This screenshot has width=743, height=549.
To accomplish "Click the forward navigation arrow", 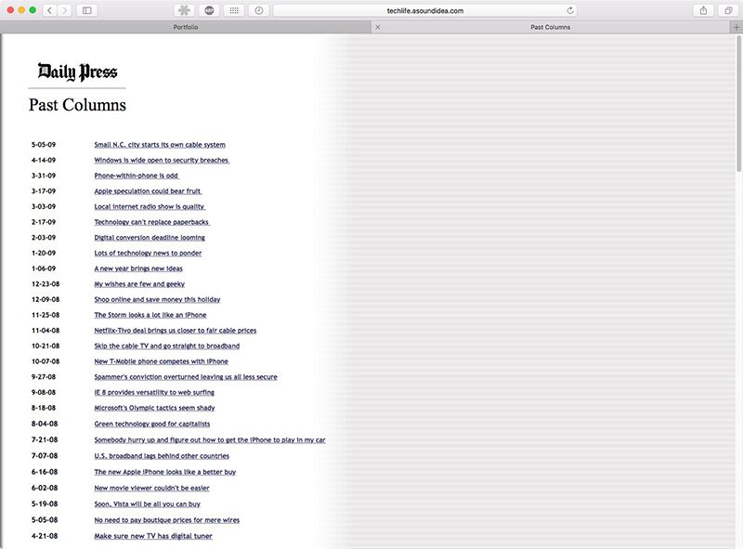I will click(x=65, y=10).
